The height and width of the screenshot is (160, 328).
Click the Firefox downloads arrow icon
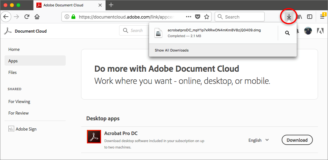pos(289,17)
